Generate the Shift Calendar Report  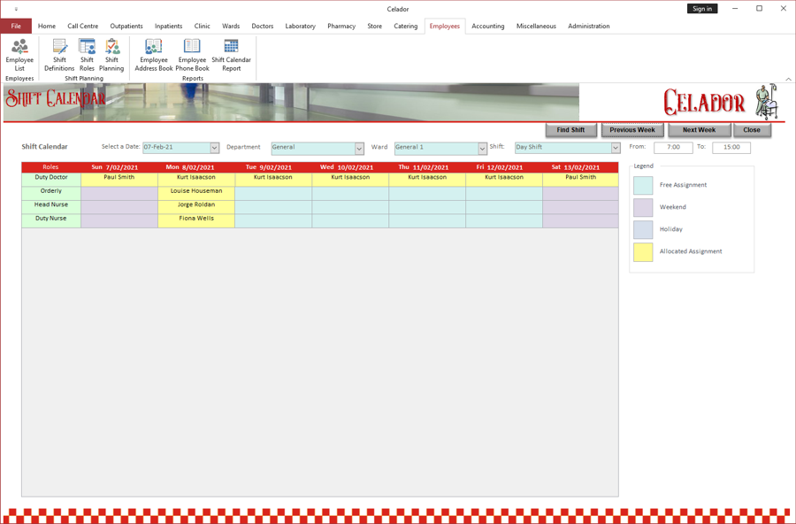pyautogui.click(x=231, y=56)
